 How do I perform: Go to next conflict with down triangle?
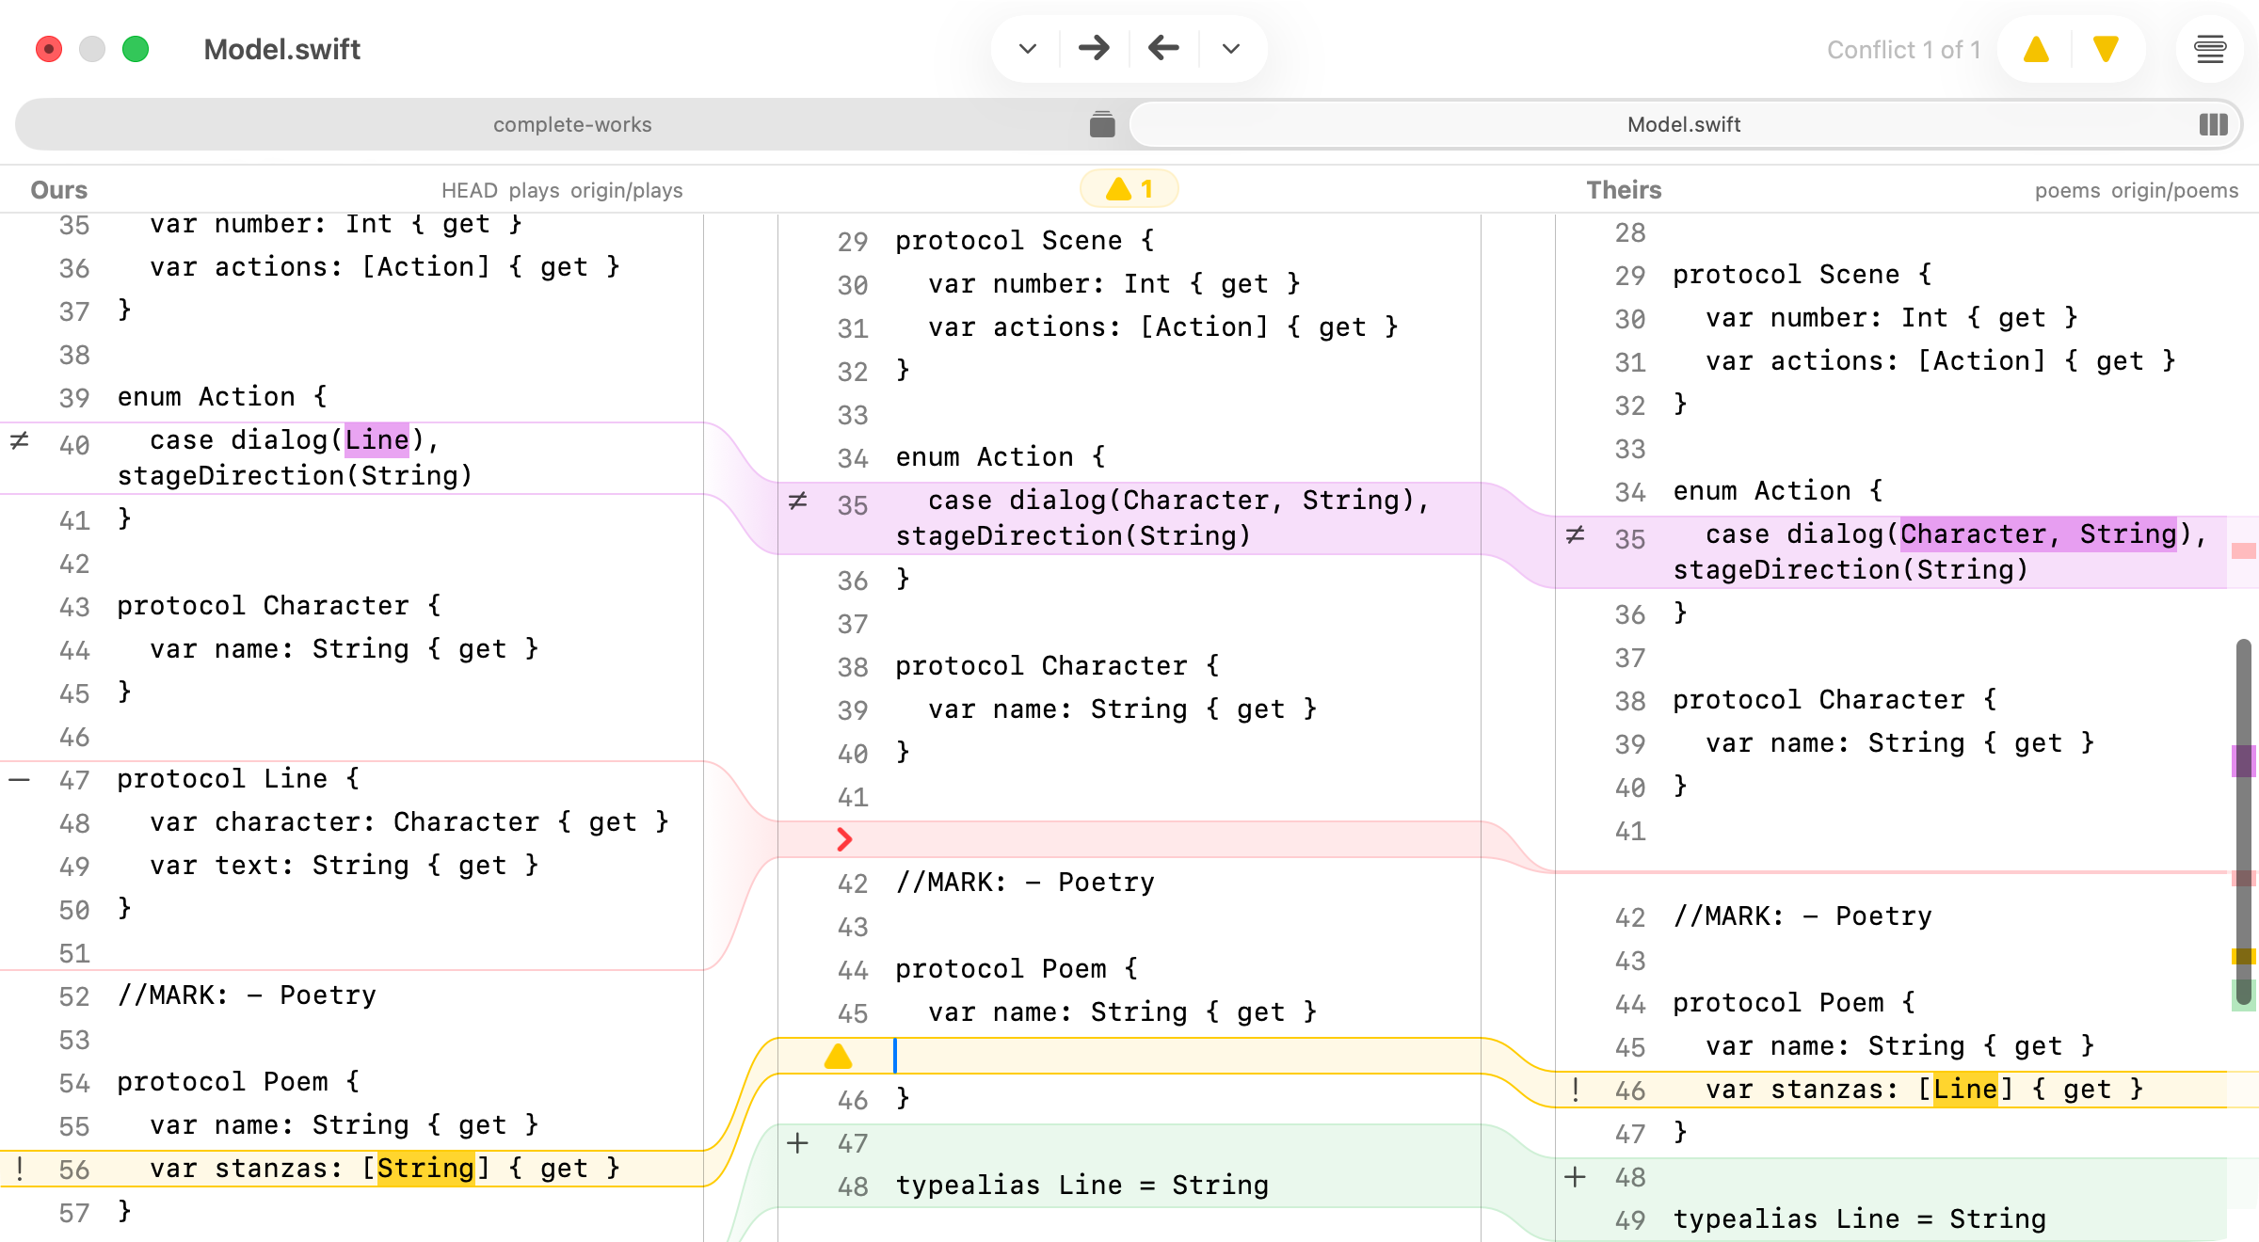[x=2106, y=50]
